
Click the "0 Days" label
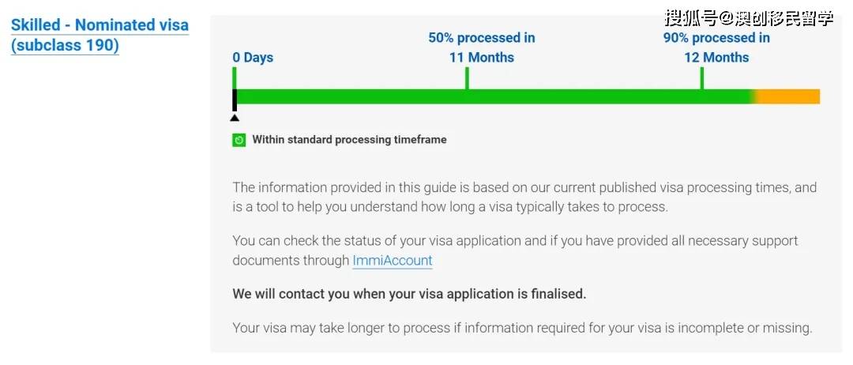click(253, 58)
